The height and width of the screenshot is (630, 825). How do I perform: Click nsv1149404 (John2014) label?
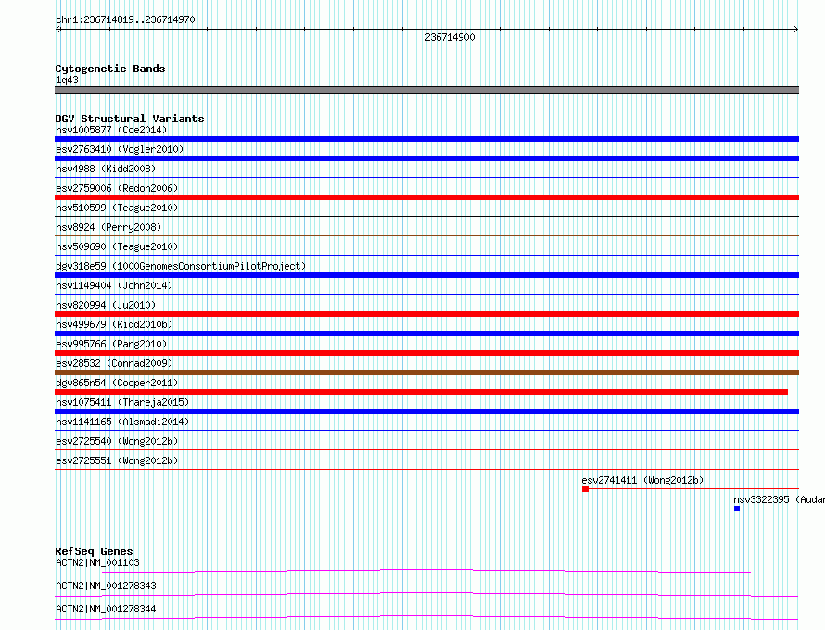[114, 285]
